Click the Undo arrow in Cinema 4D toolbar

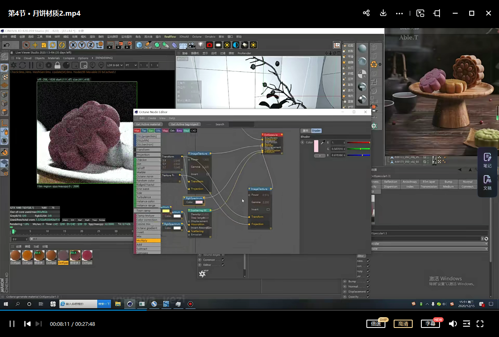(7, 45)
